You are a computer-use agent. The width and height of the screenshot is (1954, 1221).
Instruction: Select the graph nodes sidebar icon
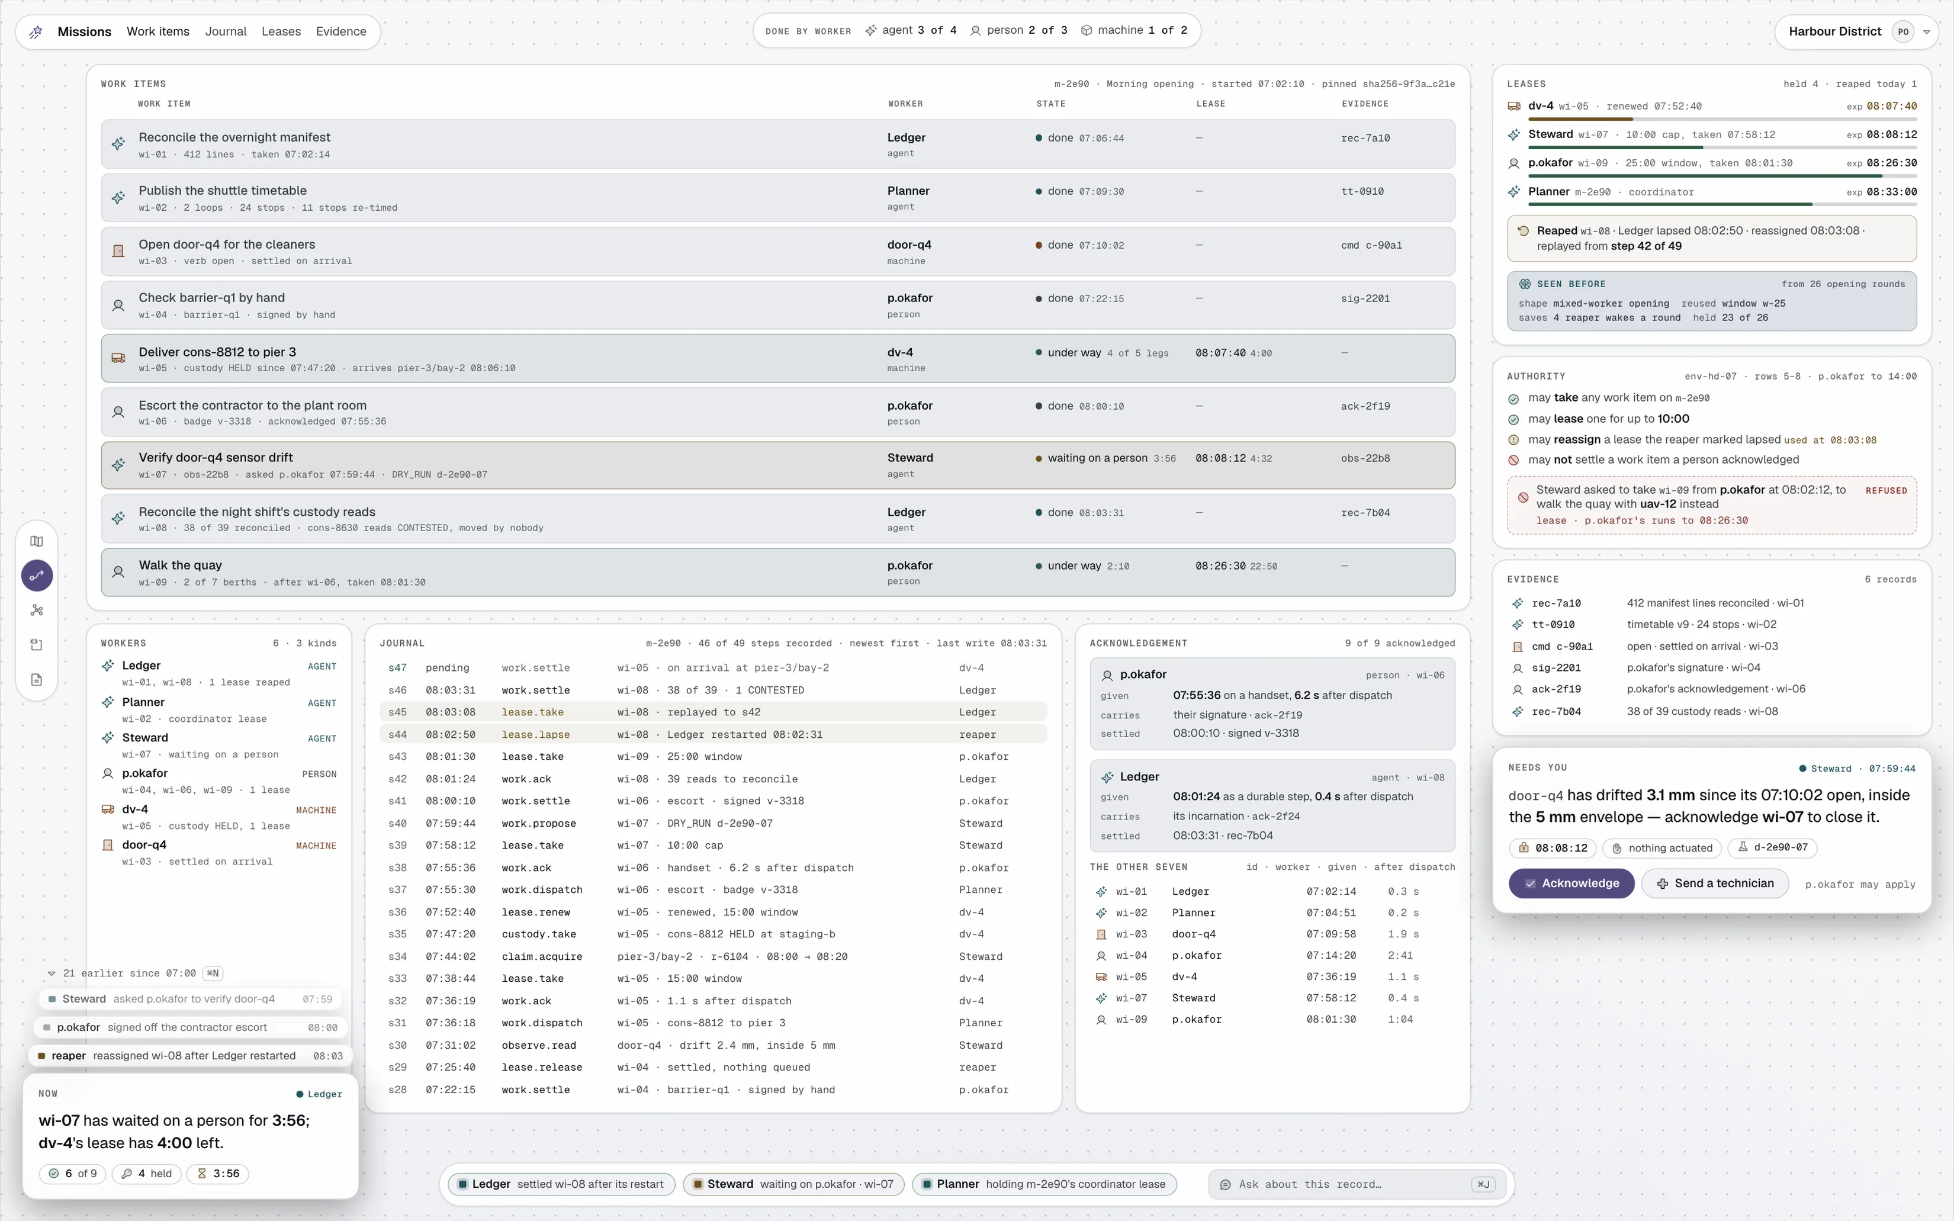36,610
